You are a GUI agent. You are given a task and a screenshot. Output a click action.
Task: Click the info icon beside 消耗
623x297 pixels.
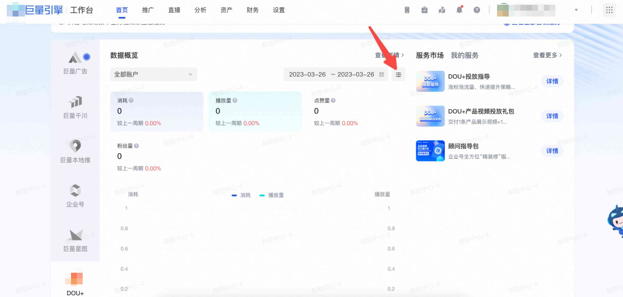pyautogui.click(x=131, y=100)
